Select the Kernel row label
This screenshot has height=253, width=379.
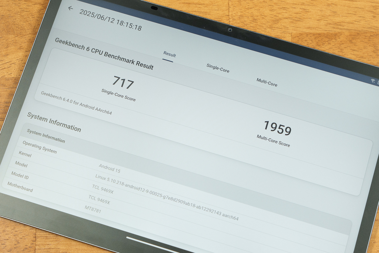tap(25, 154)
